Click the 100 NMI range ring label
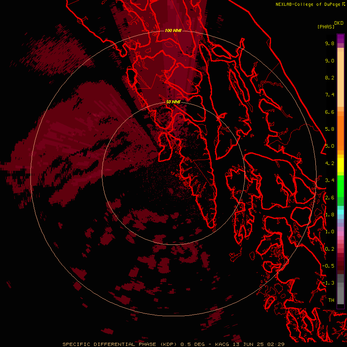The width and height of the screenshot is (347, 347). 173,30
